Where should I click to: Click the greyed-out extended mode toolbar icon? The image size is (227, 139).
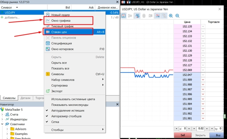pyautogui.click(x=144, y=16)
